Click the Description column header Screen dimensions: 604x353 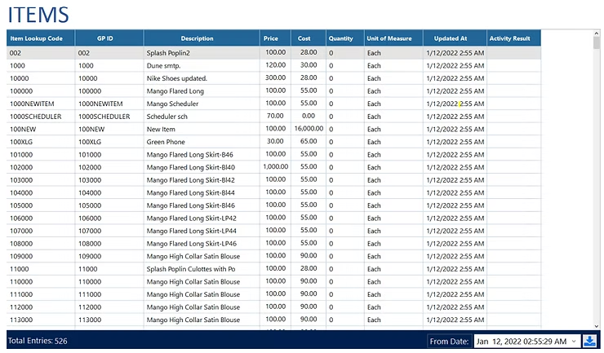202,38
